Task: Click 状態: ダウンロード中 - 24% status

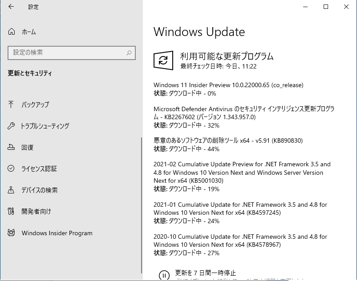Action: 187,221
